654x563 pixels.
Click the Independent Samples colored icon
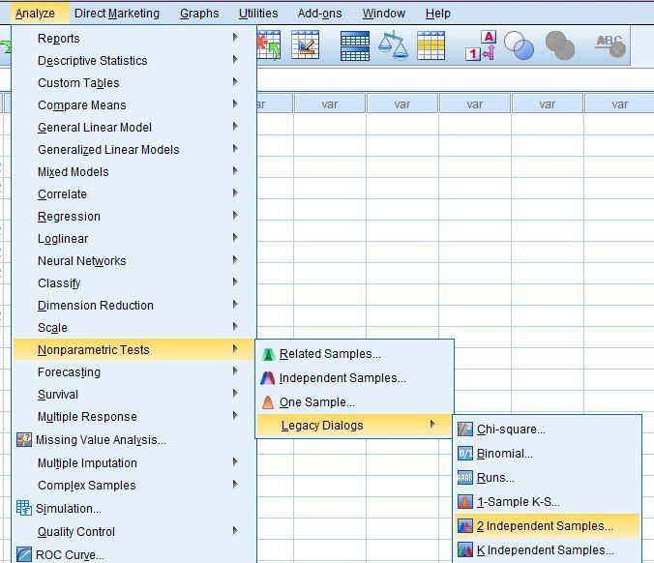point(268,378)
